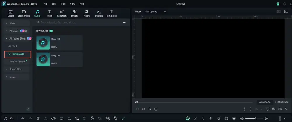292x122 pixels.
Task: Open the Filters tab
Action: point(87,14)
